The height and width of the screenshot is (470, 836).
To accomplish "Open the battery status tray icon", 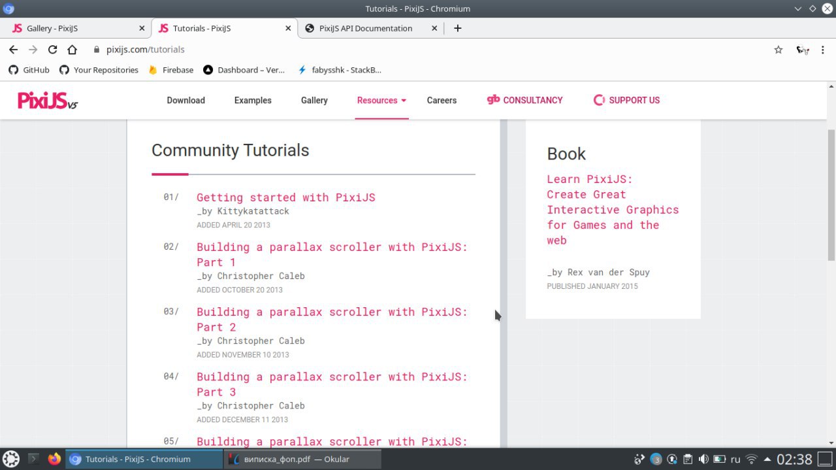I will pyautogui.click(x=719, y=459).
